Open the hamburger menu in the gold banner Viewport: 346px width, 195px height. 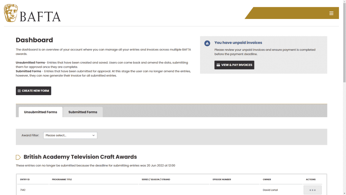tap(331, 13)
